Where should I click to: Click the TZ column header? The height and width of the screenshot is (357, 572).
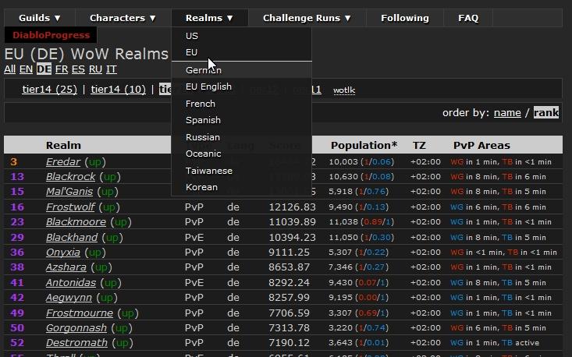point(419,145)
